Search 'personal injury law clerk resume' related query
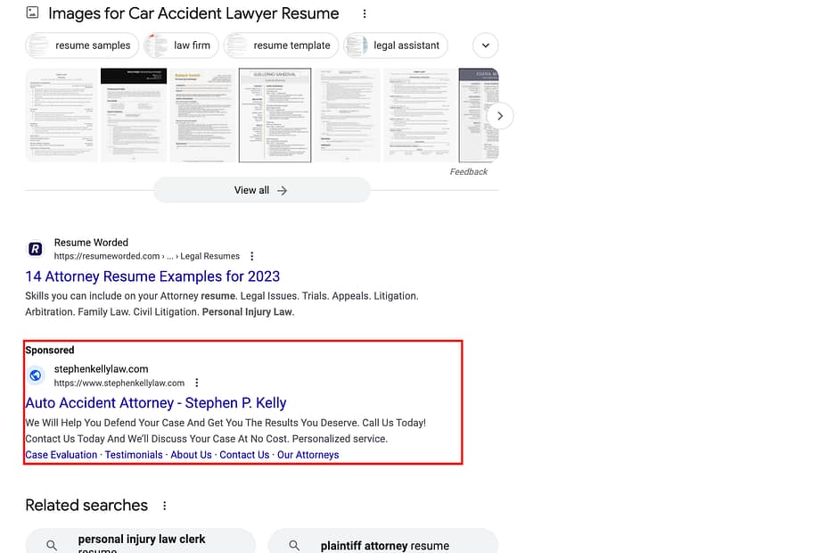829x553 pixels. coord(141,541)
